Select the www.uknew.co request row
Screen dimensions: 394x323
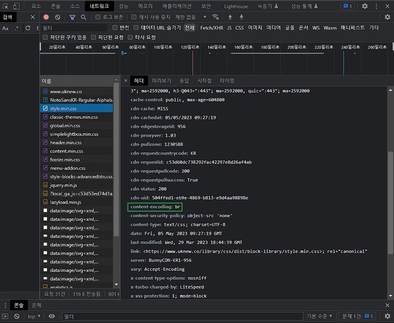tap(76, 92)
